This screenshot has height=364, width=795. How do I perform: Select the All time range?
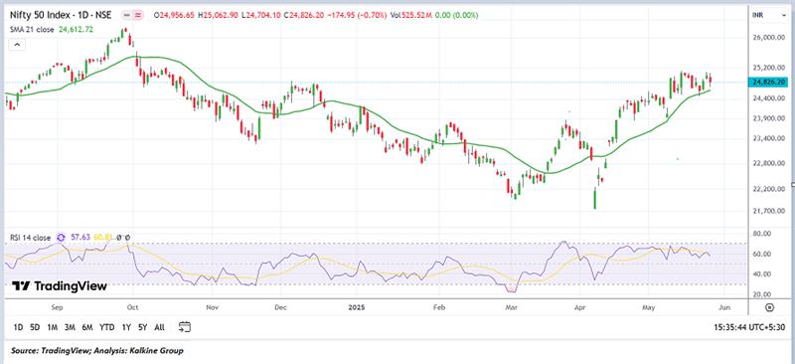click(x=159, y=327)
